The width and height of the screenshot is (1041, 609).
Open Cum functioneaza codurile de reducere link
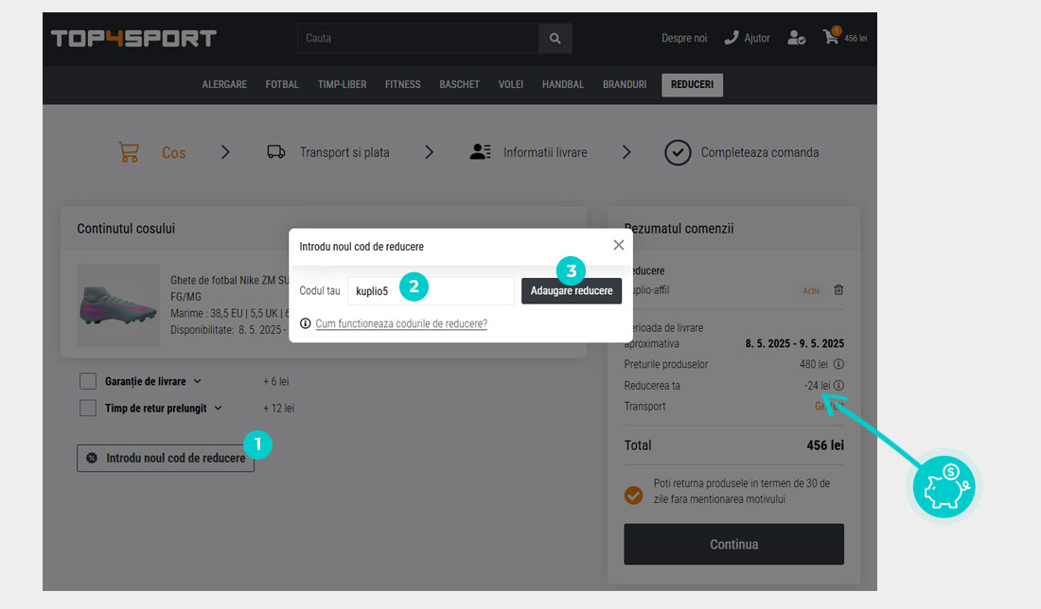[x=401, y=323]
